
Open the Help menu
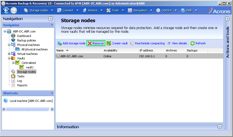coord(189,10)
